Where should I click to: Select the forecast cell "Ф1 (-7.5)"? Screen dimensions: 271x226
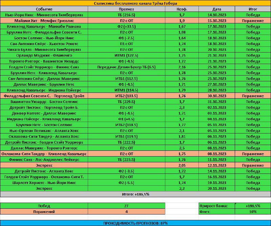(x=126, y=38)
